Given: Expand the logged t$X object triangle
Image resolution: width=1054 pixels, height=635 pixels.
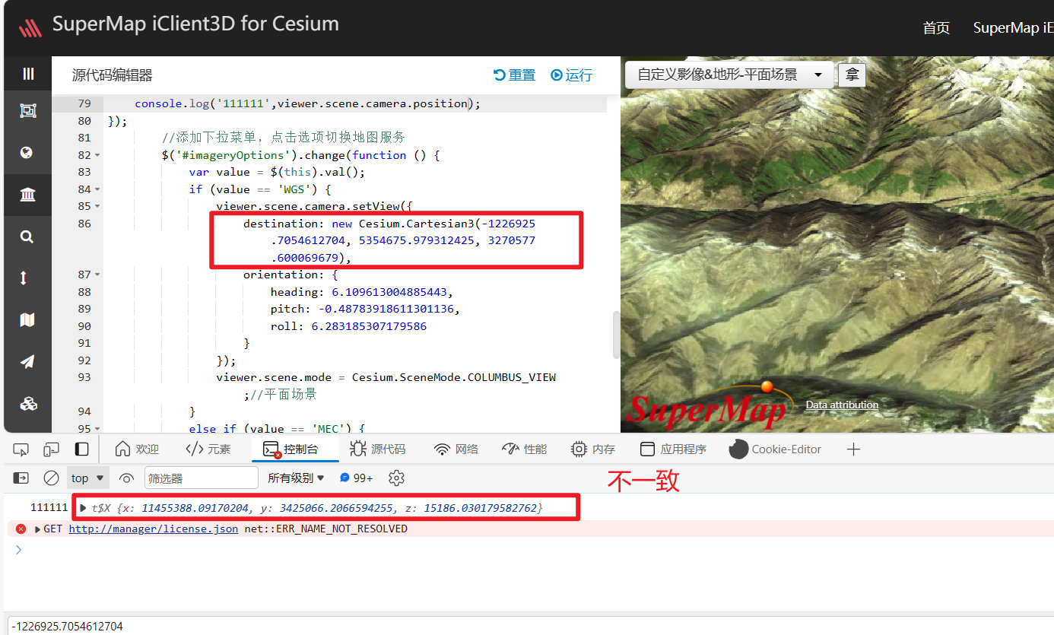Looking at the screenshot, I should [x=83, y=507].
